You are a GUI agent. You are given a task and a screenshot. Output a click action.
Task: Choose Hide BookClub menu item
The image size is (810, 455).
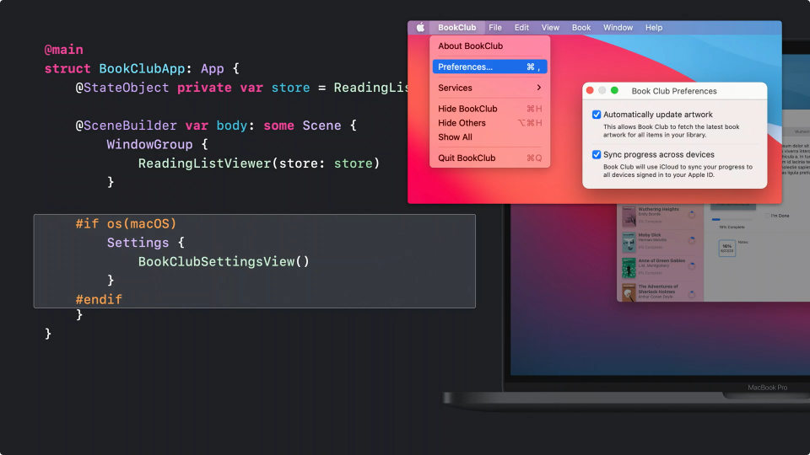pos(489,109)
